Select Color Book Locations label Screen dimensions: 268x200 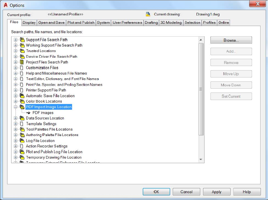coord(44,101)
